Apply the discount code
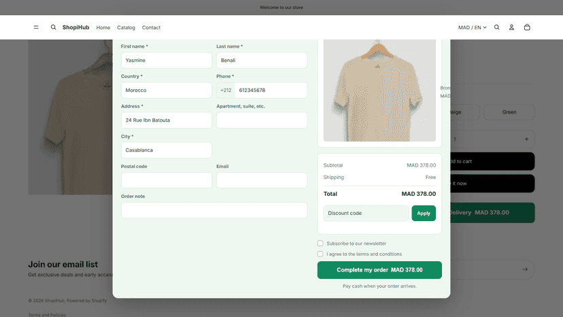 click(x=424, y=213)
